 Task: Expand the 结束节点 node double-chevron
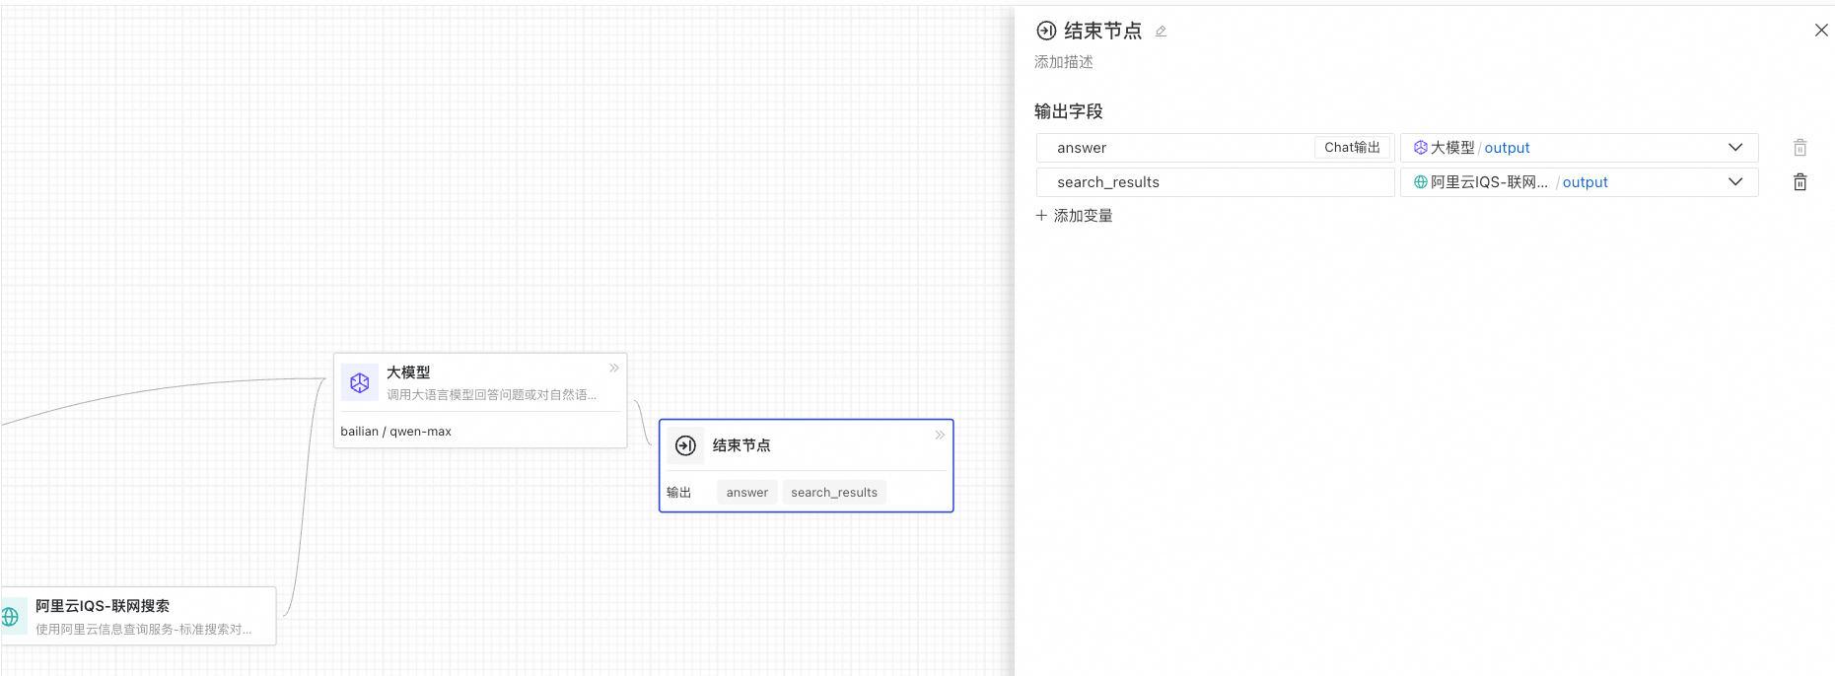[940, 435]
